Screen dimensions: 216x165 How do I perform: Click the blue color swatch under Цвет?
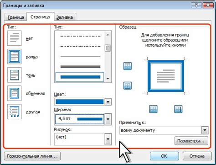[x=80, y=102]
